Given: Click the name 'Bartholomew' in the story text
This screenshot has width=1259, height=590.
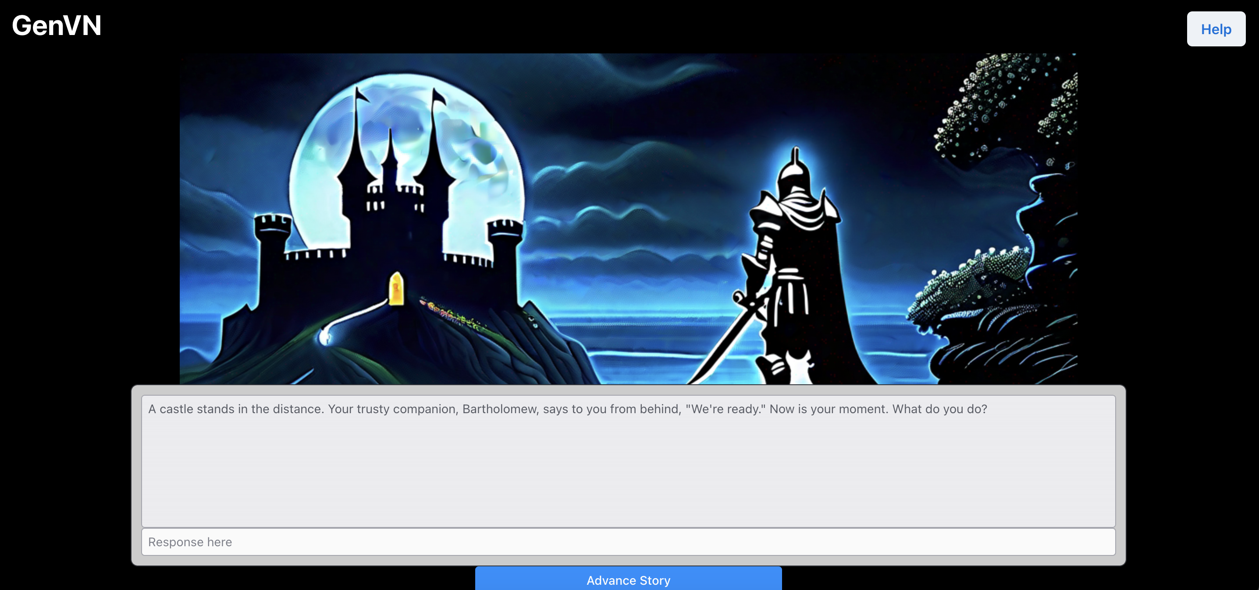Looking at the screenshot, I should 500,409.
